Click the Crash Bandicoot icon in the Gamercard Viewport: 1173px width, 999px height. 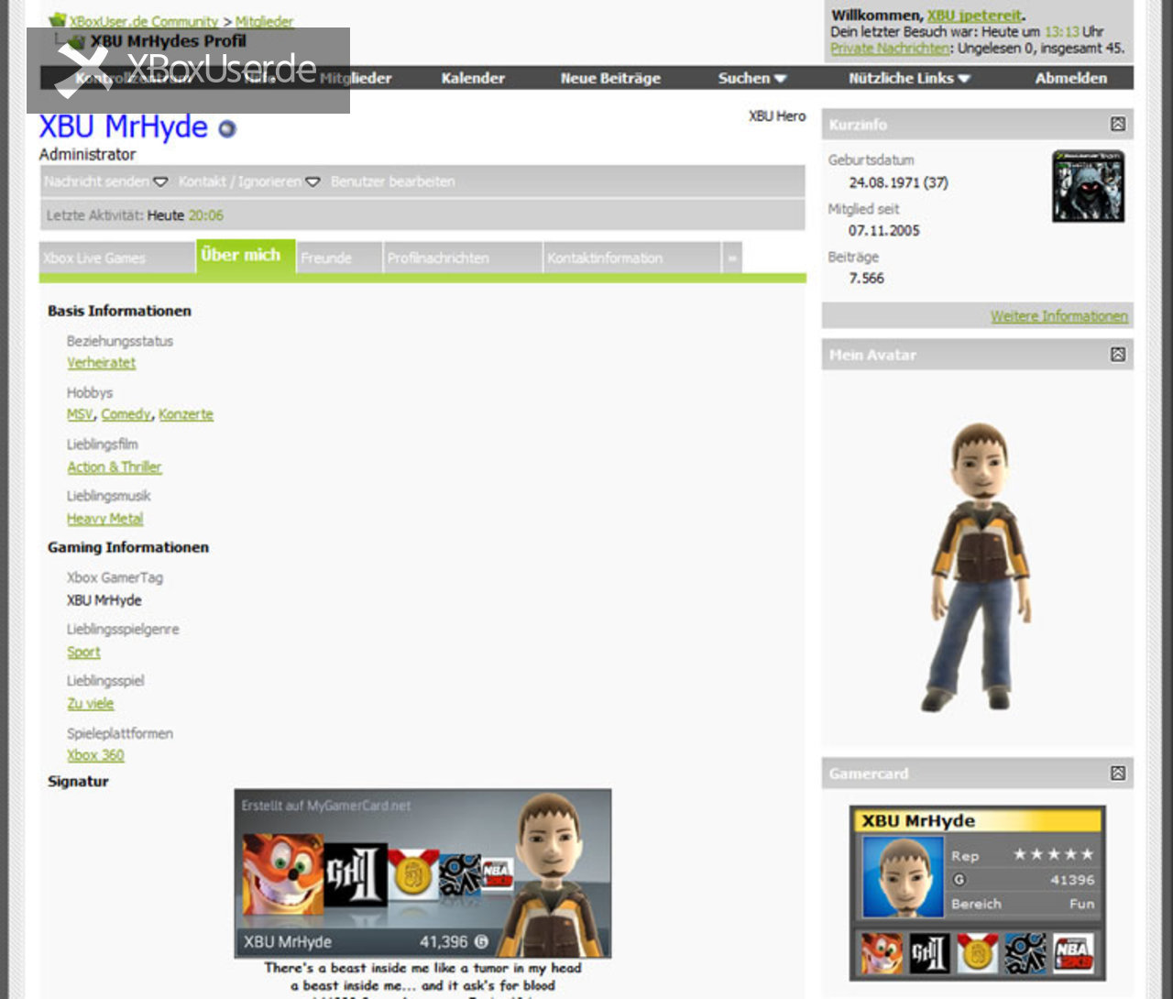pos(882,953)
